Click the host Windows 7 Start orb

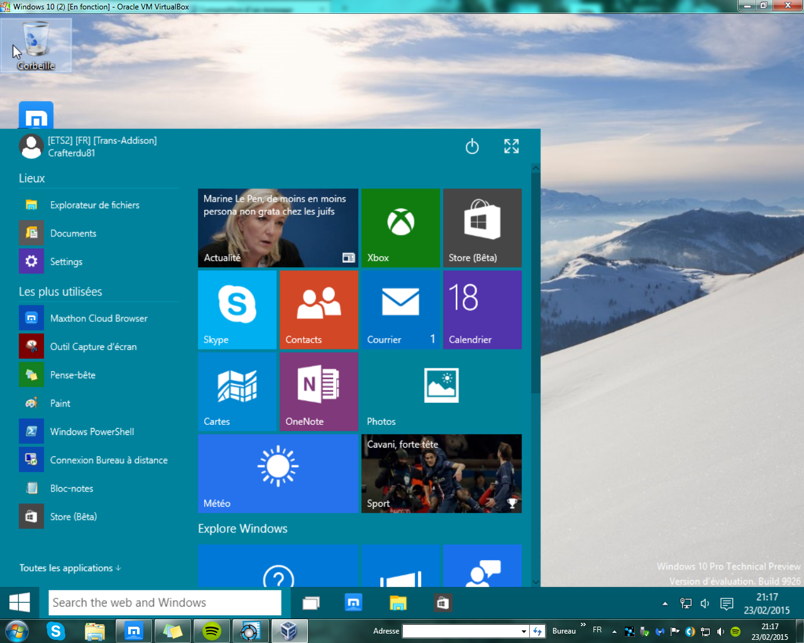point(17,631)
